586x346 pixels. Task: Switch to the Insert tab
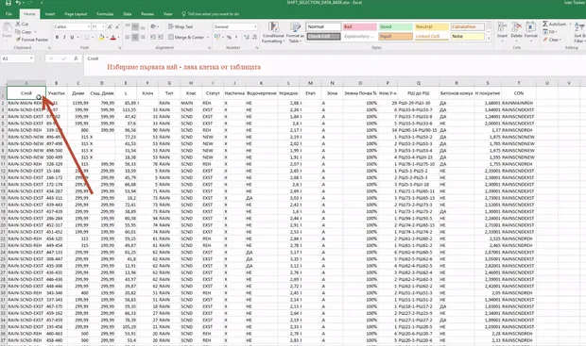(x=50, y=14)
